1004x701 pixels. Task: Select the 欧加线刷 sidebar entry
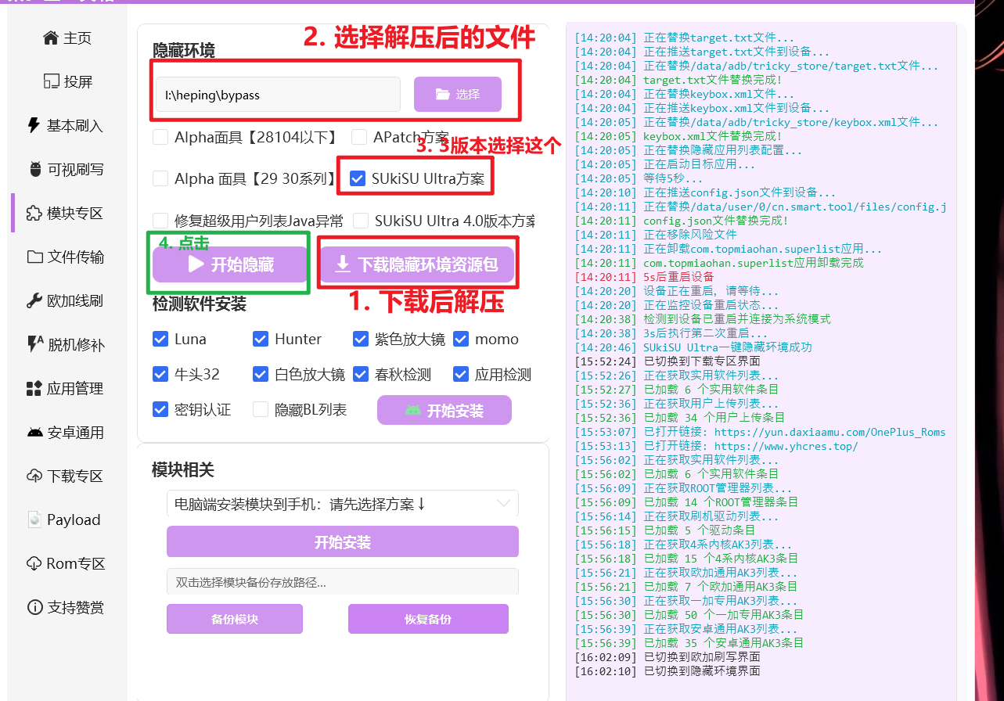pyautogui.click(x=67, y=300)
